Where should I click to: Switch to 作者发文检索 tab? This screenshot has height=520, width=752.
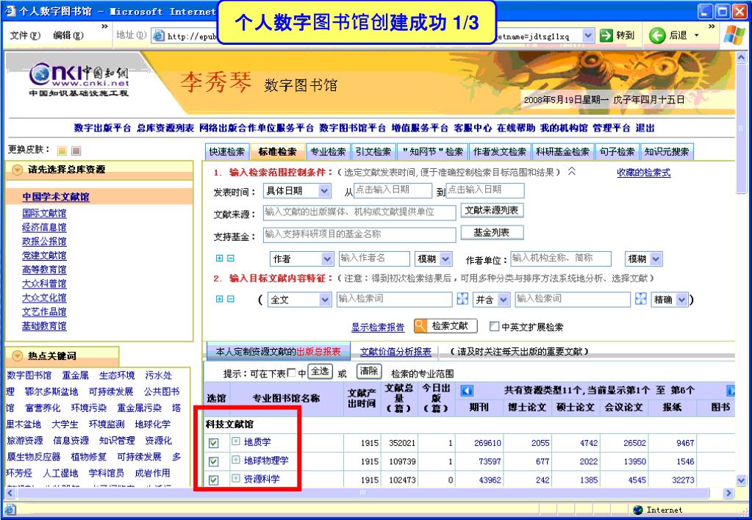click(x=500, y=152)
